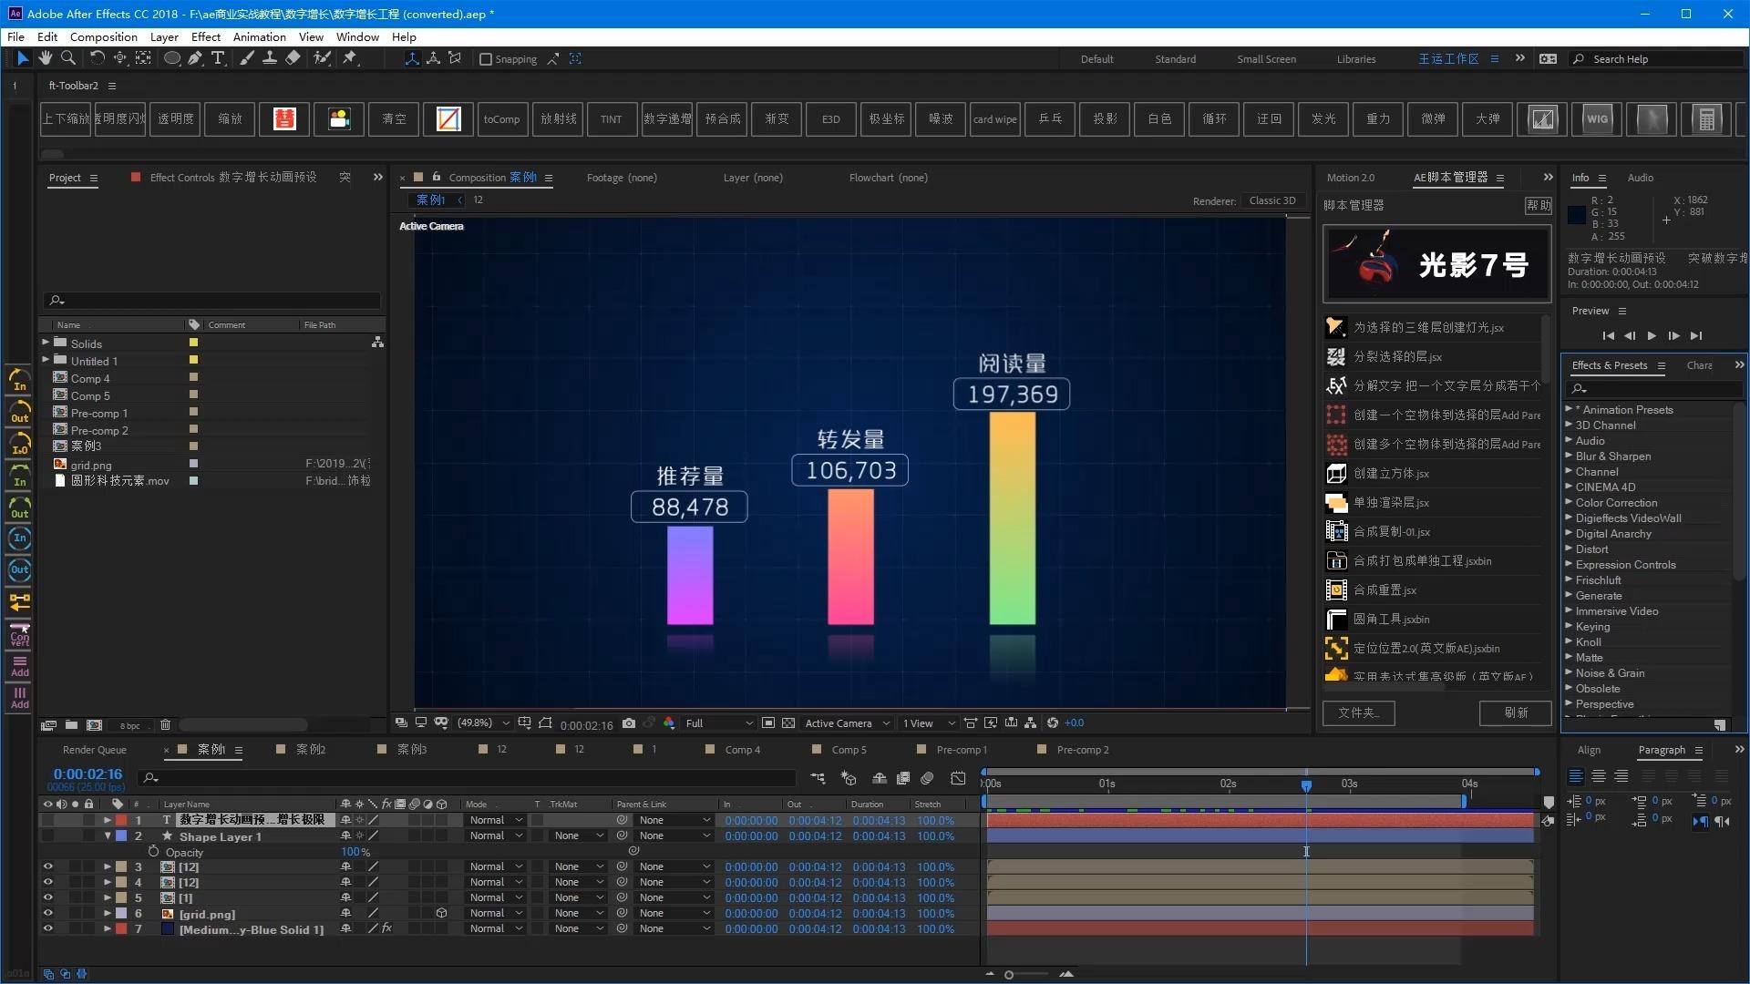Click Solids folder yellow label swatch
The image size is (1750, 984).
pyautogui.click(x=193, y=343)
